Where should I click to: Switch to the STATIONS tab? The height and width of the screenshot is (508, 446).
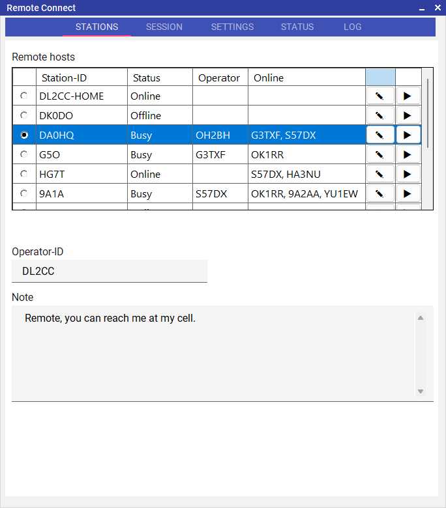pos(97,27)
